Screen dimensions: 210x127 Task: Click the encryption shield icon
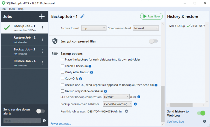[55, 41]
